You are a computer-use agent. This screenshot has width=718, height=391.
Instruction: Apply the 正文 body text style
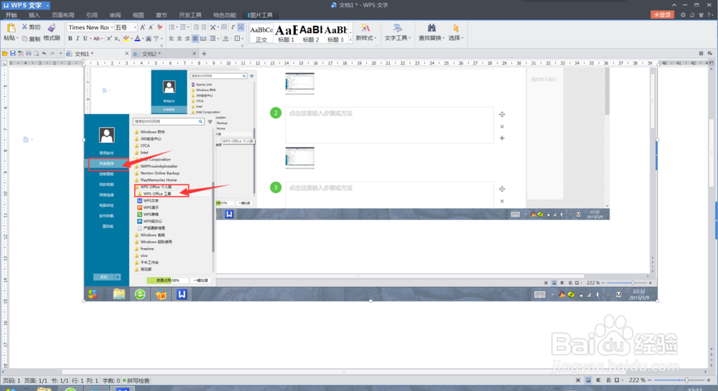261,33
